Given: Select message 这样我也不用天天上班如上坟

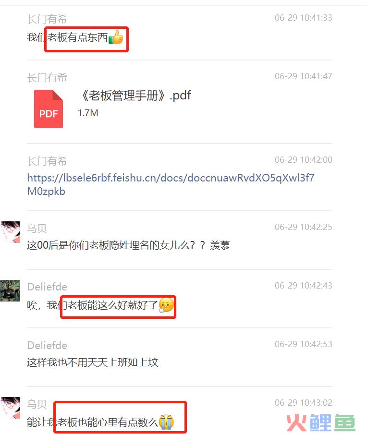Looking at the screenshot, I should point(93,362).
